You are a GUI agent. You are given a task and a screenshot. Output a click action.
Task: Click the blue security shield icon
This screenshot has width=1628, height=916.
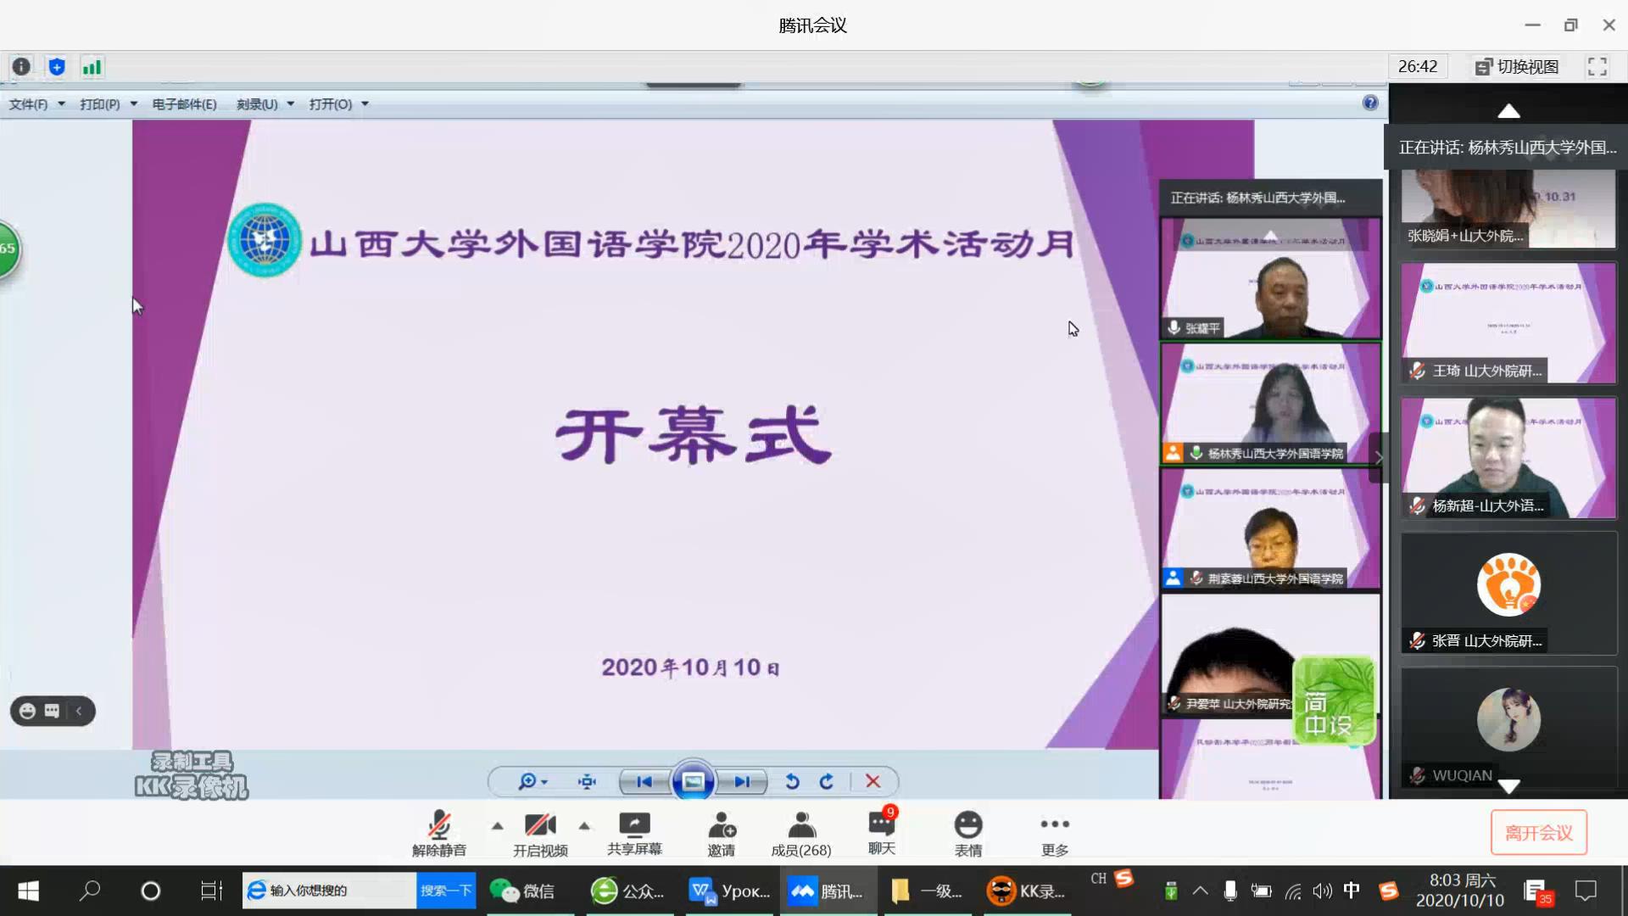[57, 66]
